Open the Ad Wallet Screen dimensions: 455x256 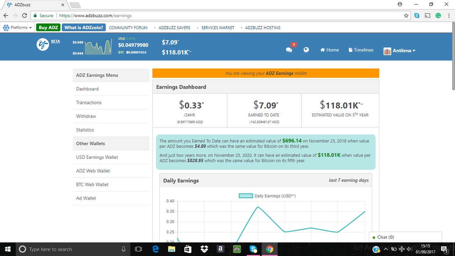pos(111,198)
